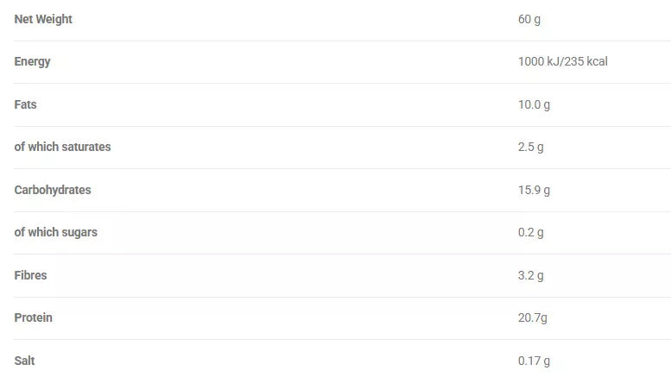The width and height of the screenshot is (671, 377).
Task: Click the Salt label
Action: click(x=25, y=361)
